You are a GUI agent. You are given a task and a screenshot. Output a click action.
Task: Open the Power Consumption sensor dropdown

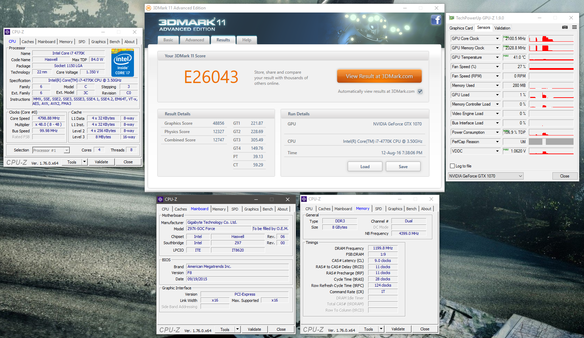[x=497, y=132]
